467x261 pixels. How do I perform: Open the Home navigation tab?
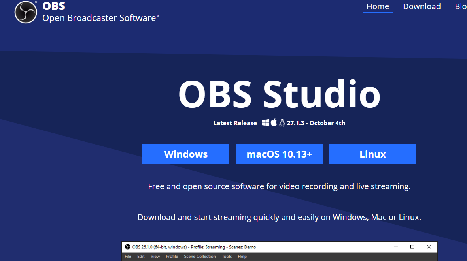378,6
